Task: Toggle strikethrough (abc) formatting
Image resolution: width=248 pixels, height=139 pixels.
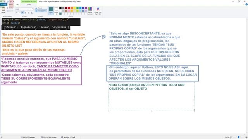Action: click(x=32, y=13)
